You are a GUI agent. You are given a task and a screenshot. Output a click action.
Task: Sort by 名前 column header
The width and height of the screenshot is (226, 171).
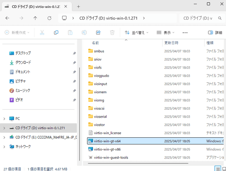pyautogui.click(x=95, y=43)
